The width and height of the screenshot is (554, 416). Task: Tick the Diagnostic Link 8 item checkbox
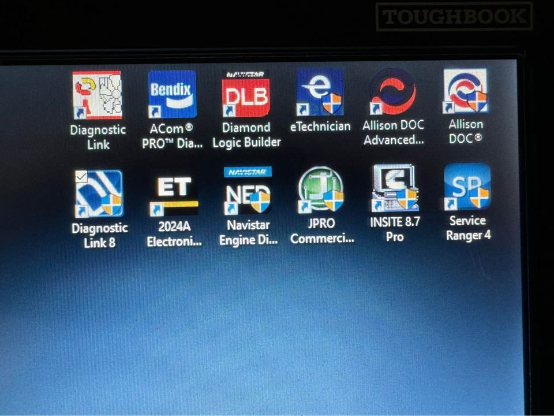(81, 176)
